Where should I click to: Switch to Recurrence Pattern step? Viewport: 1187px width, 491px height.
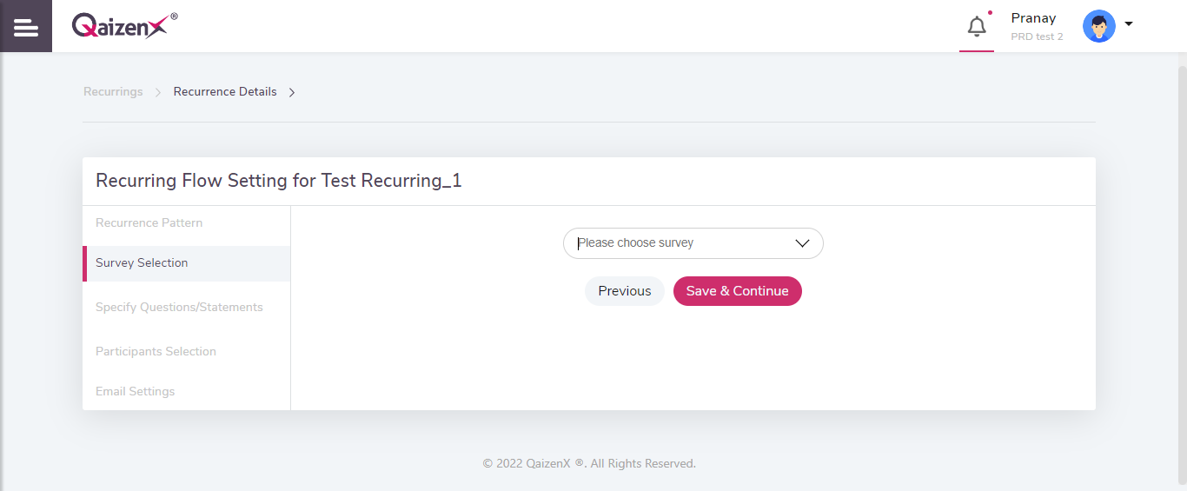(x=149, y=223)
